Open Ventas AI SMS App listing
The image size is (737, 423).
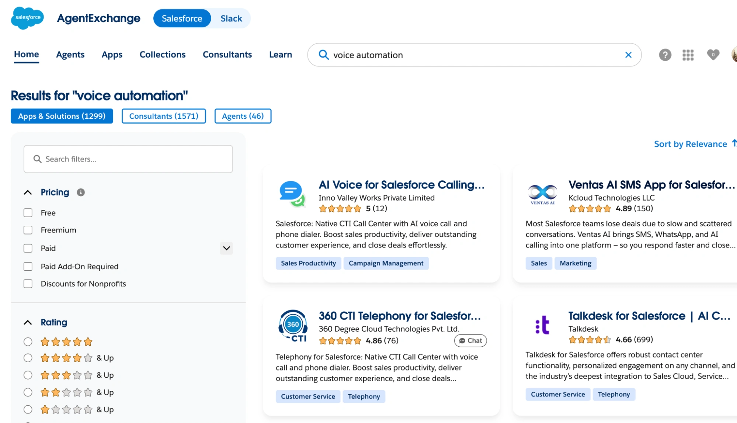click(x=651, y=185)
